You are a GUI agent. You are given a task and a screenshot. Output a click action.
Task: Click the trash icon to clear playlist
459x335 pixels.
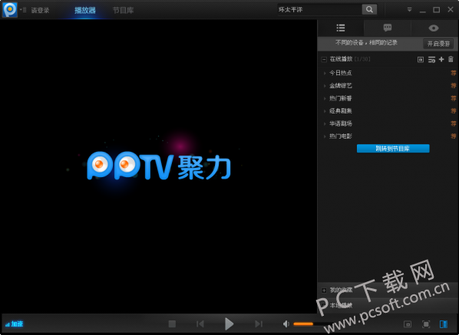coord(451,59)
